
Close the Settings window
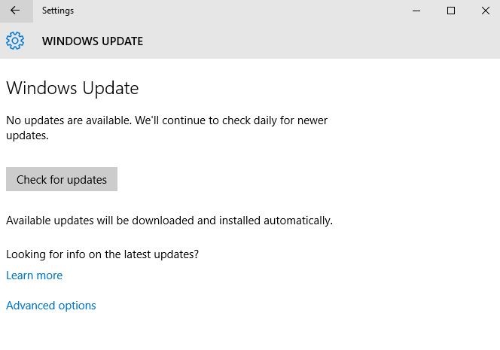pos(486,11)
